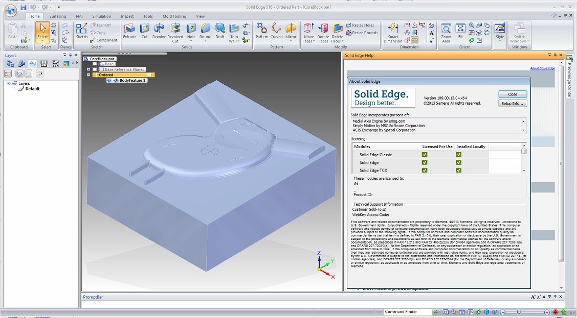
Task: Toggle Solid Edge TCX Licensed For Use checkbox
Action: (x=425, y=170)
